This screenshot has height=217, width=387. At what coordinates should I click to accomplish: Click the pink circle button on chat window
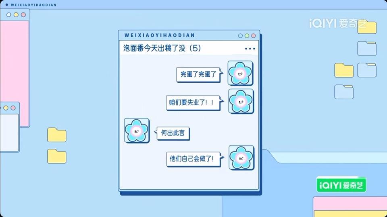tap(254, 36)
